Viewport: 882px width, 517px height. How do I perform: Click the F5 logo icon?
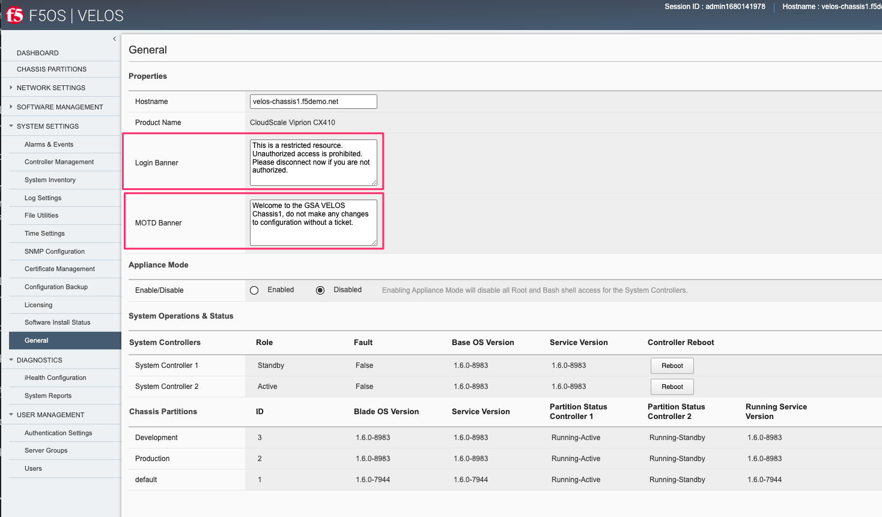click(14, 15)
